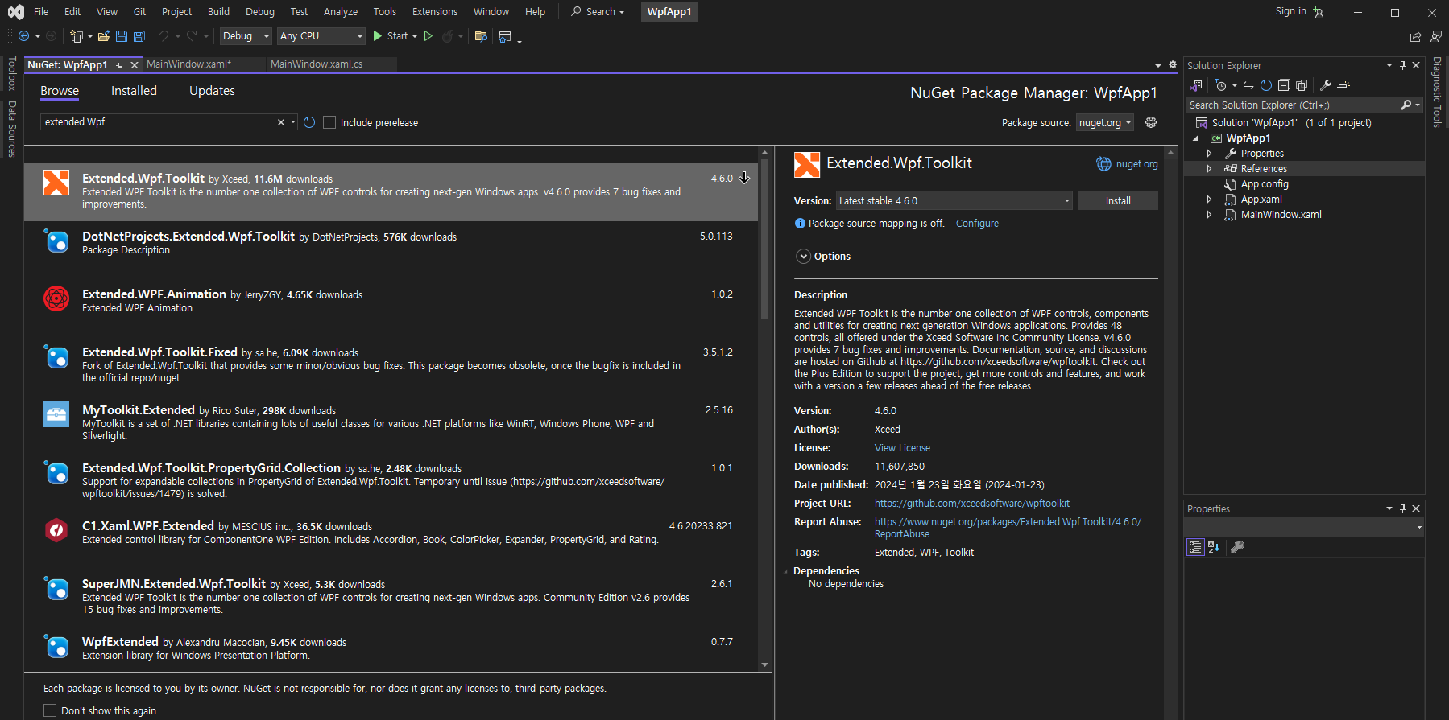Click Preview Selected Items icon in Solution Explorer

click(1343, 85)
